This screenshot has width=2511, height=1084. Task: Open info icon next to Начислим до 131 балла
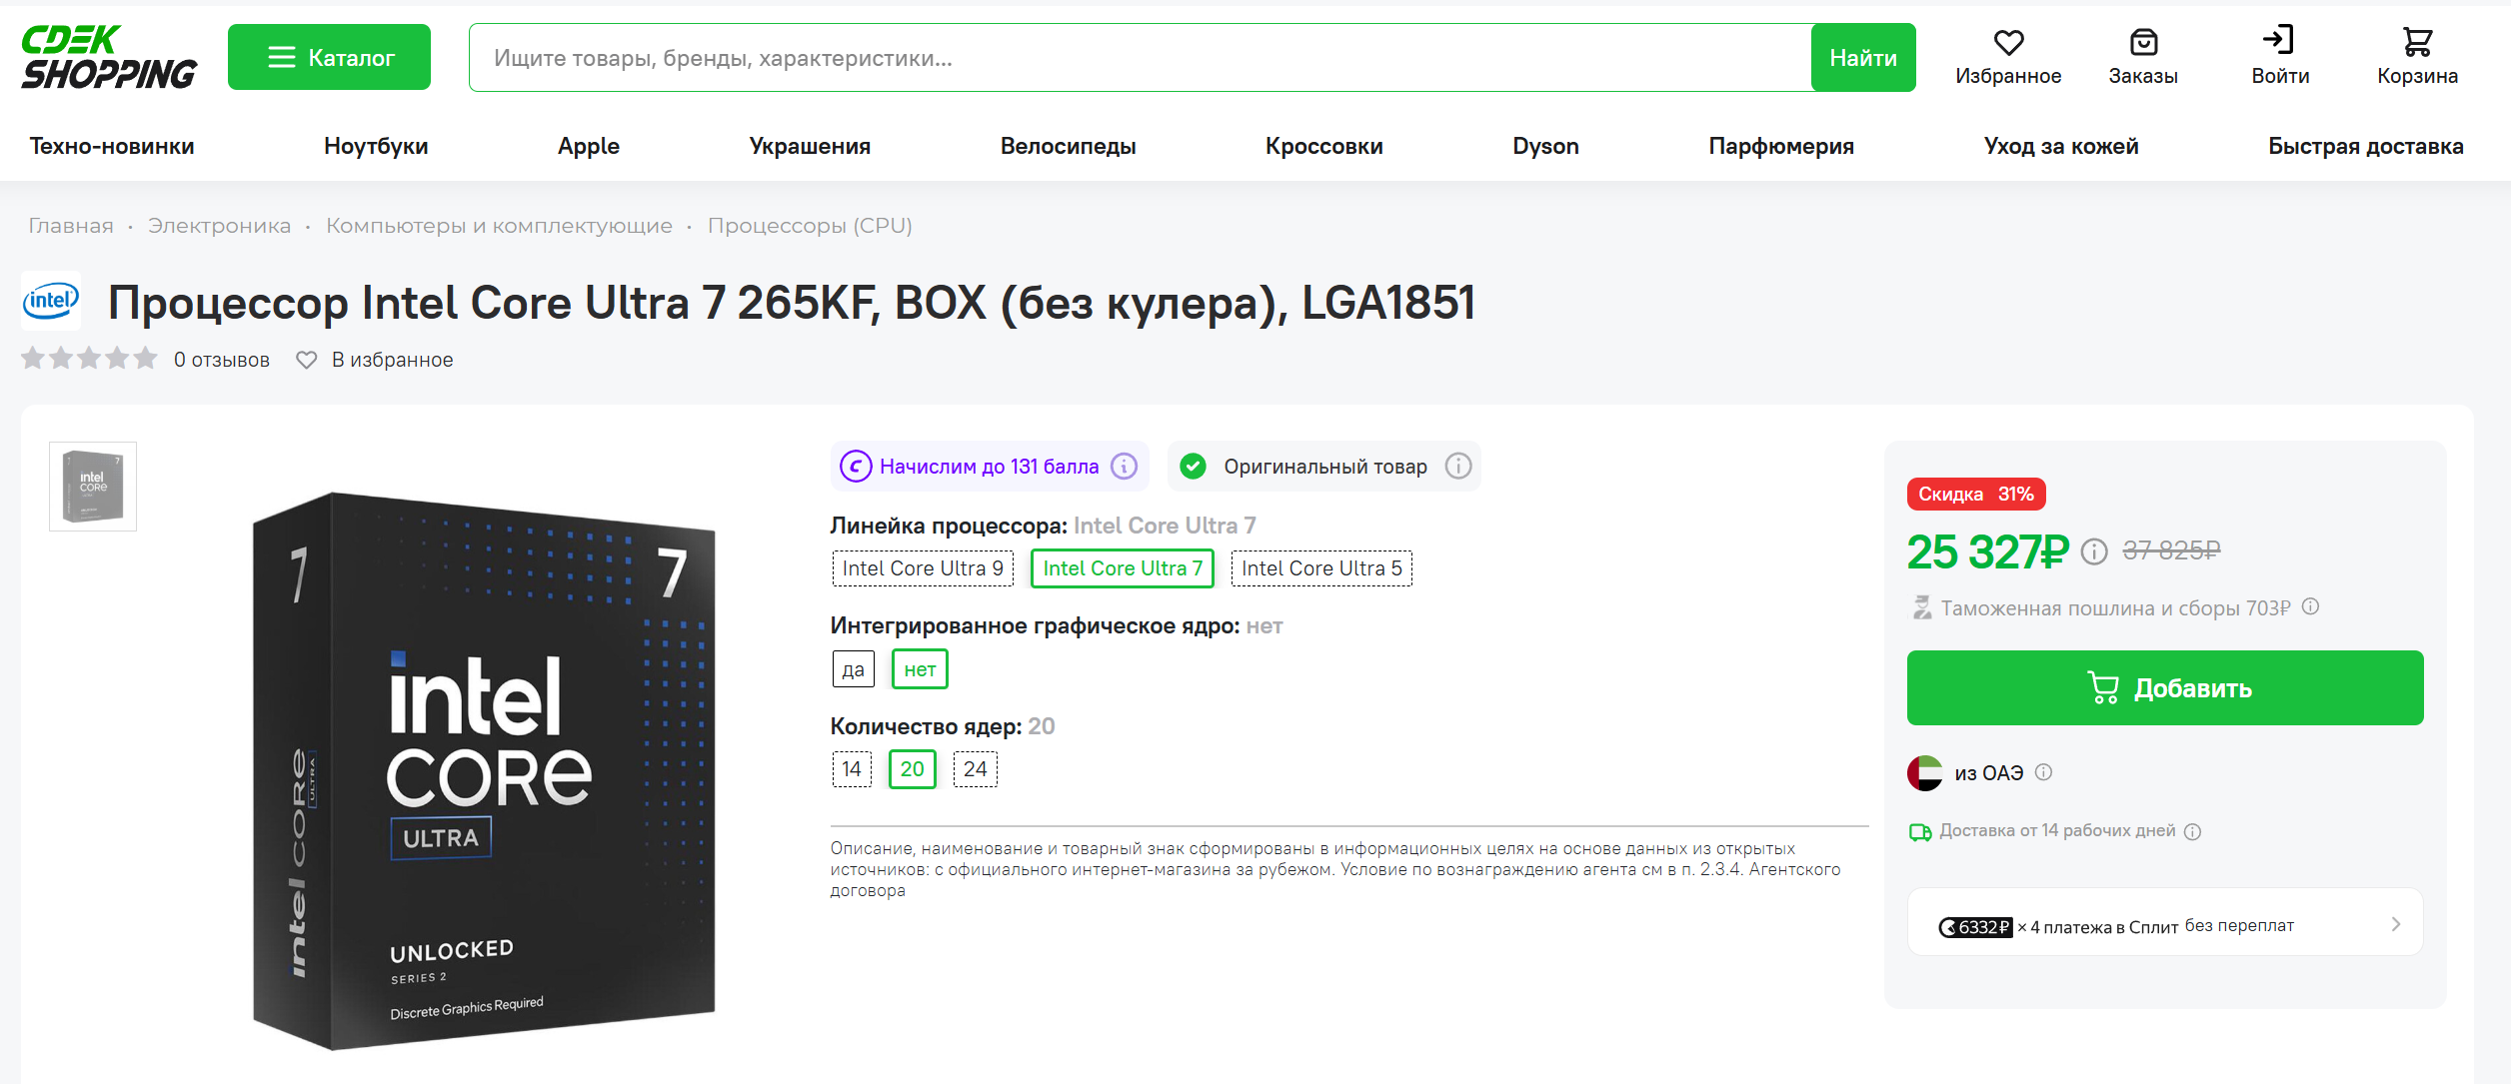[1125, 467]
